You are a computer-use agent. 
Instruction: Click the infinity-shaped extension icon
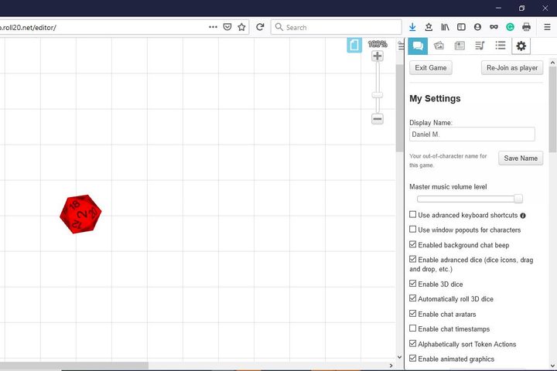[x=494, y=27]
